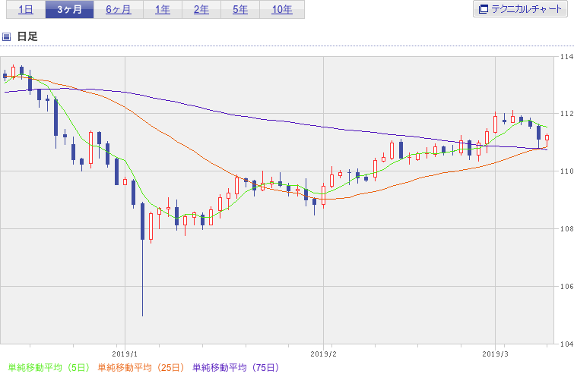This screenshot has height=374, width=574.
Task: Click the square icon beside 日足
Action: tap(6, 36)
